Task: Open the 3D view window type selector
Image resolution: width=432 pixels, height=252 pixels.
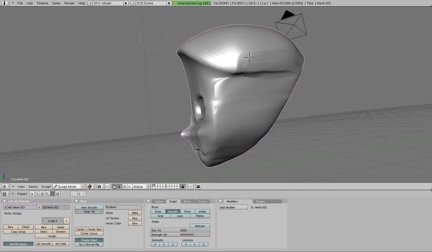Action: (x=5, y=187)
